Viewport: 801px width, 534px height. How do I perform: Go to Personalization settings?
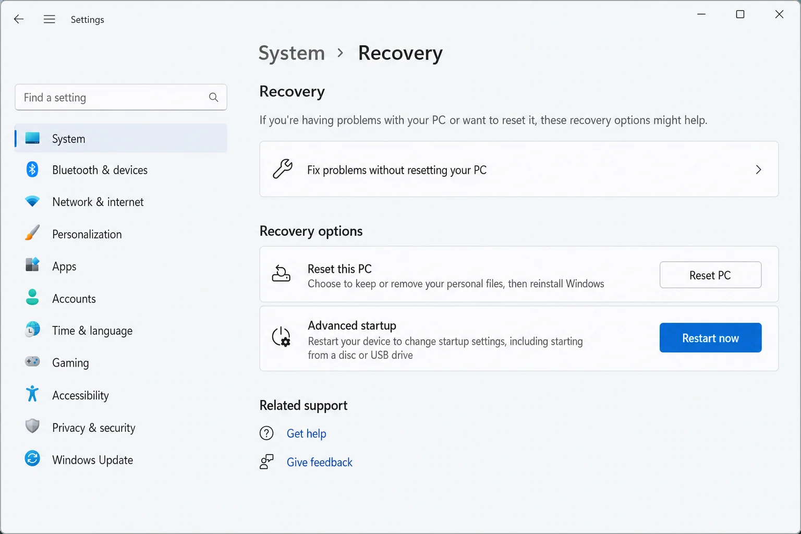pos(121,234)
